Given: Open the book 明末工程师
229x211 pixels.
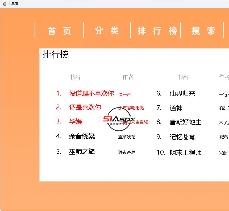Looking at the screenshot, I should click(x=186, y=152).
